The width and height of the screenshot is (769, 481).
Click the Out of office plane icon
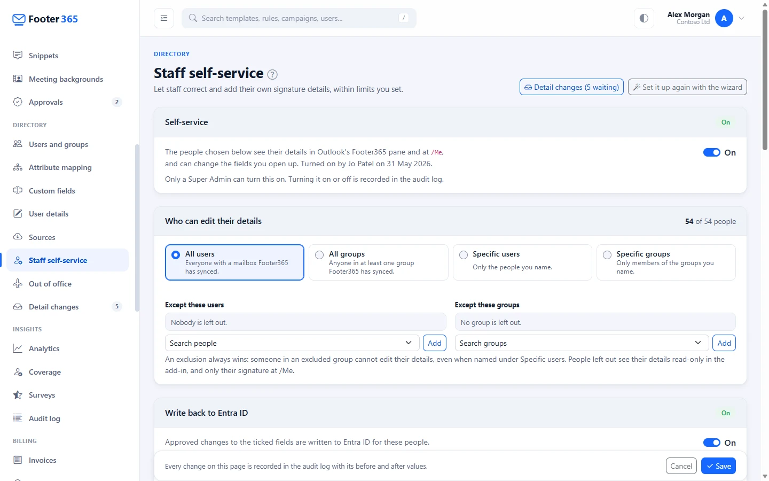[x=18, y=284]
